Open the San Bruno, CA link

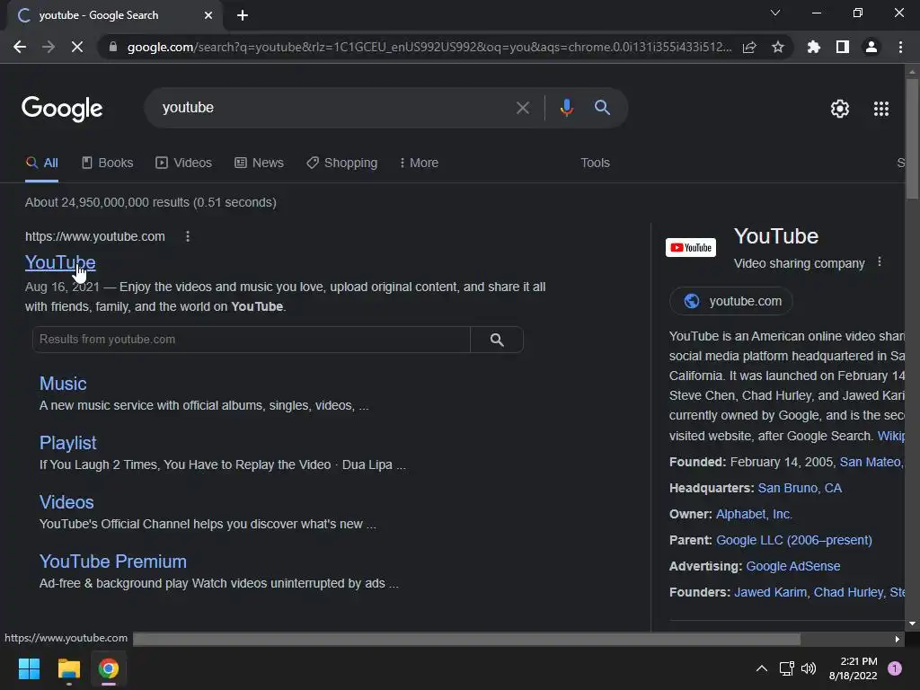(799, 488)
